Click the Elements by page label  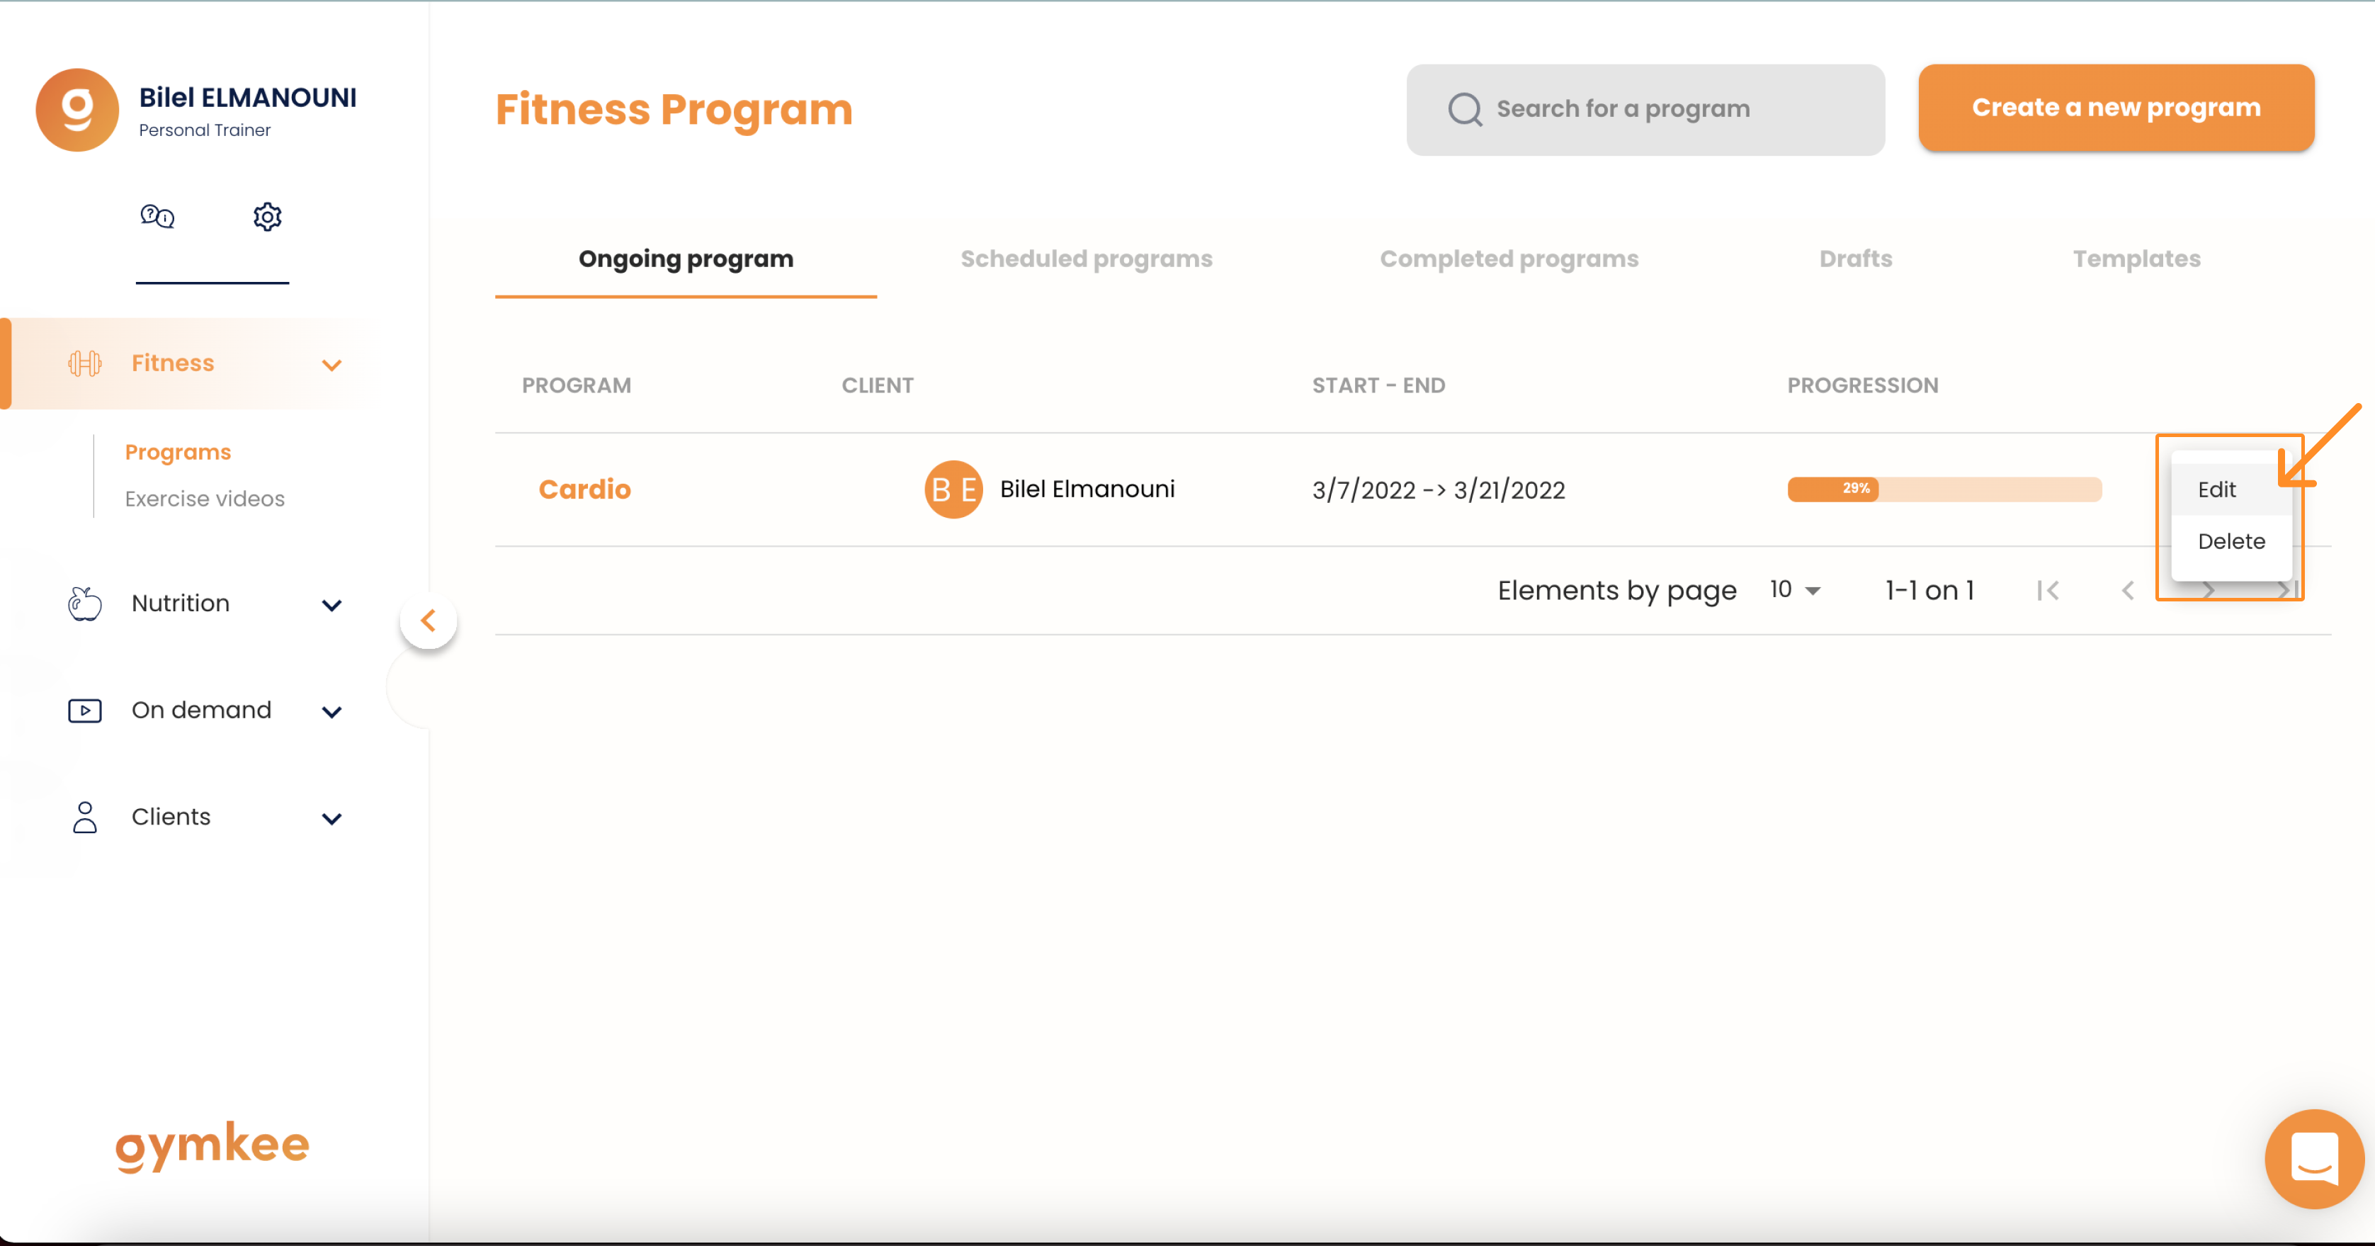pyautogui.click(x=1616, y=590)
